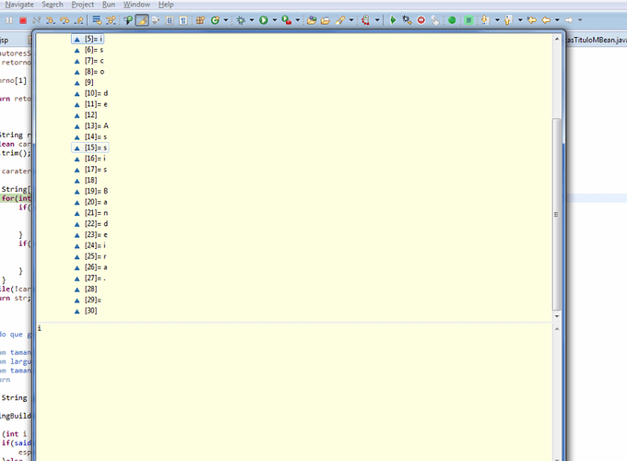The width and height of the screenshot is (627, 461).
Task: Click the Forward navigation arrow
Action: pyautogui.click(x=569, y=20)
